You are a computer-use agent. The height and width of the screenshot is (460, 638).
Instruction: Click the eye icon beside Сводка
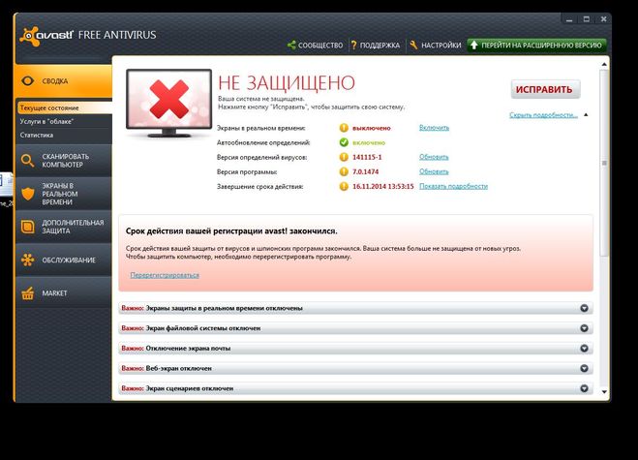coord(28,80)
